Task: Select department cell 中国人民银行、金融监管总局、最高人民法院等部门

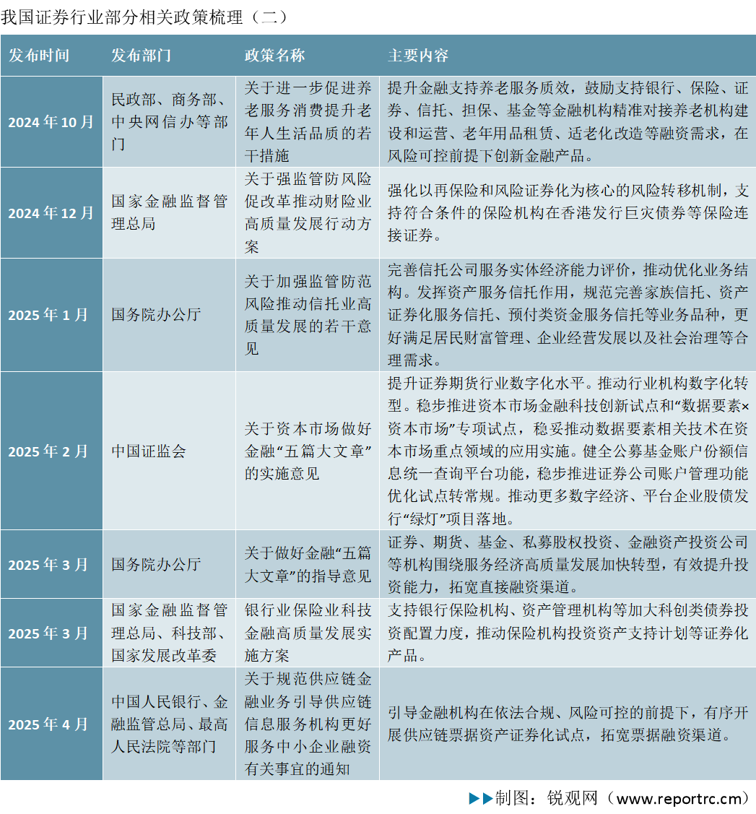Action: click(169, 724)
